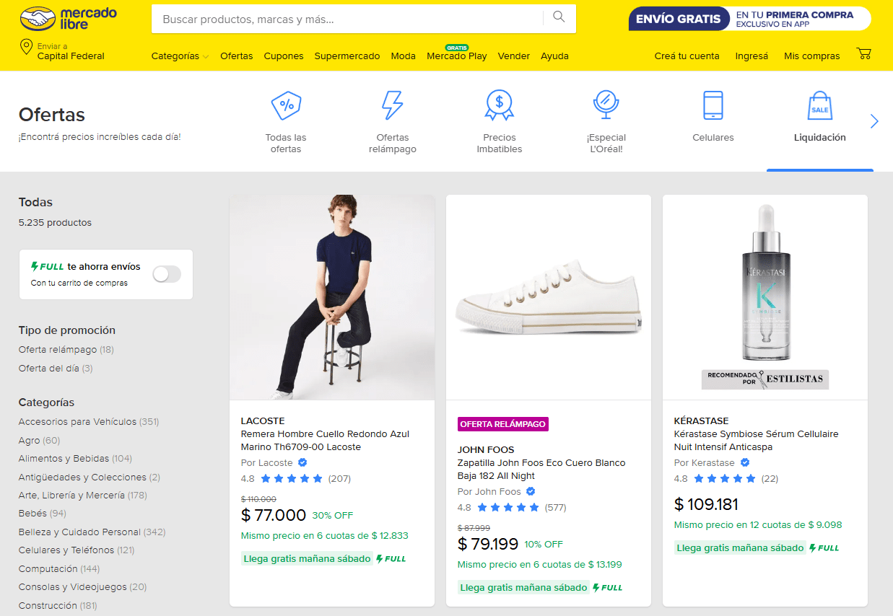The width and height of the screenshot is (893, 616).
Task: Open the Belleza y Cuidado Personal category
Action: point(79,532)
